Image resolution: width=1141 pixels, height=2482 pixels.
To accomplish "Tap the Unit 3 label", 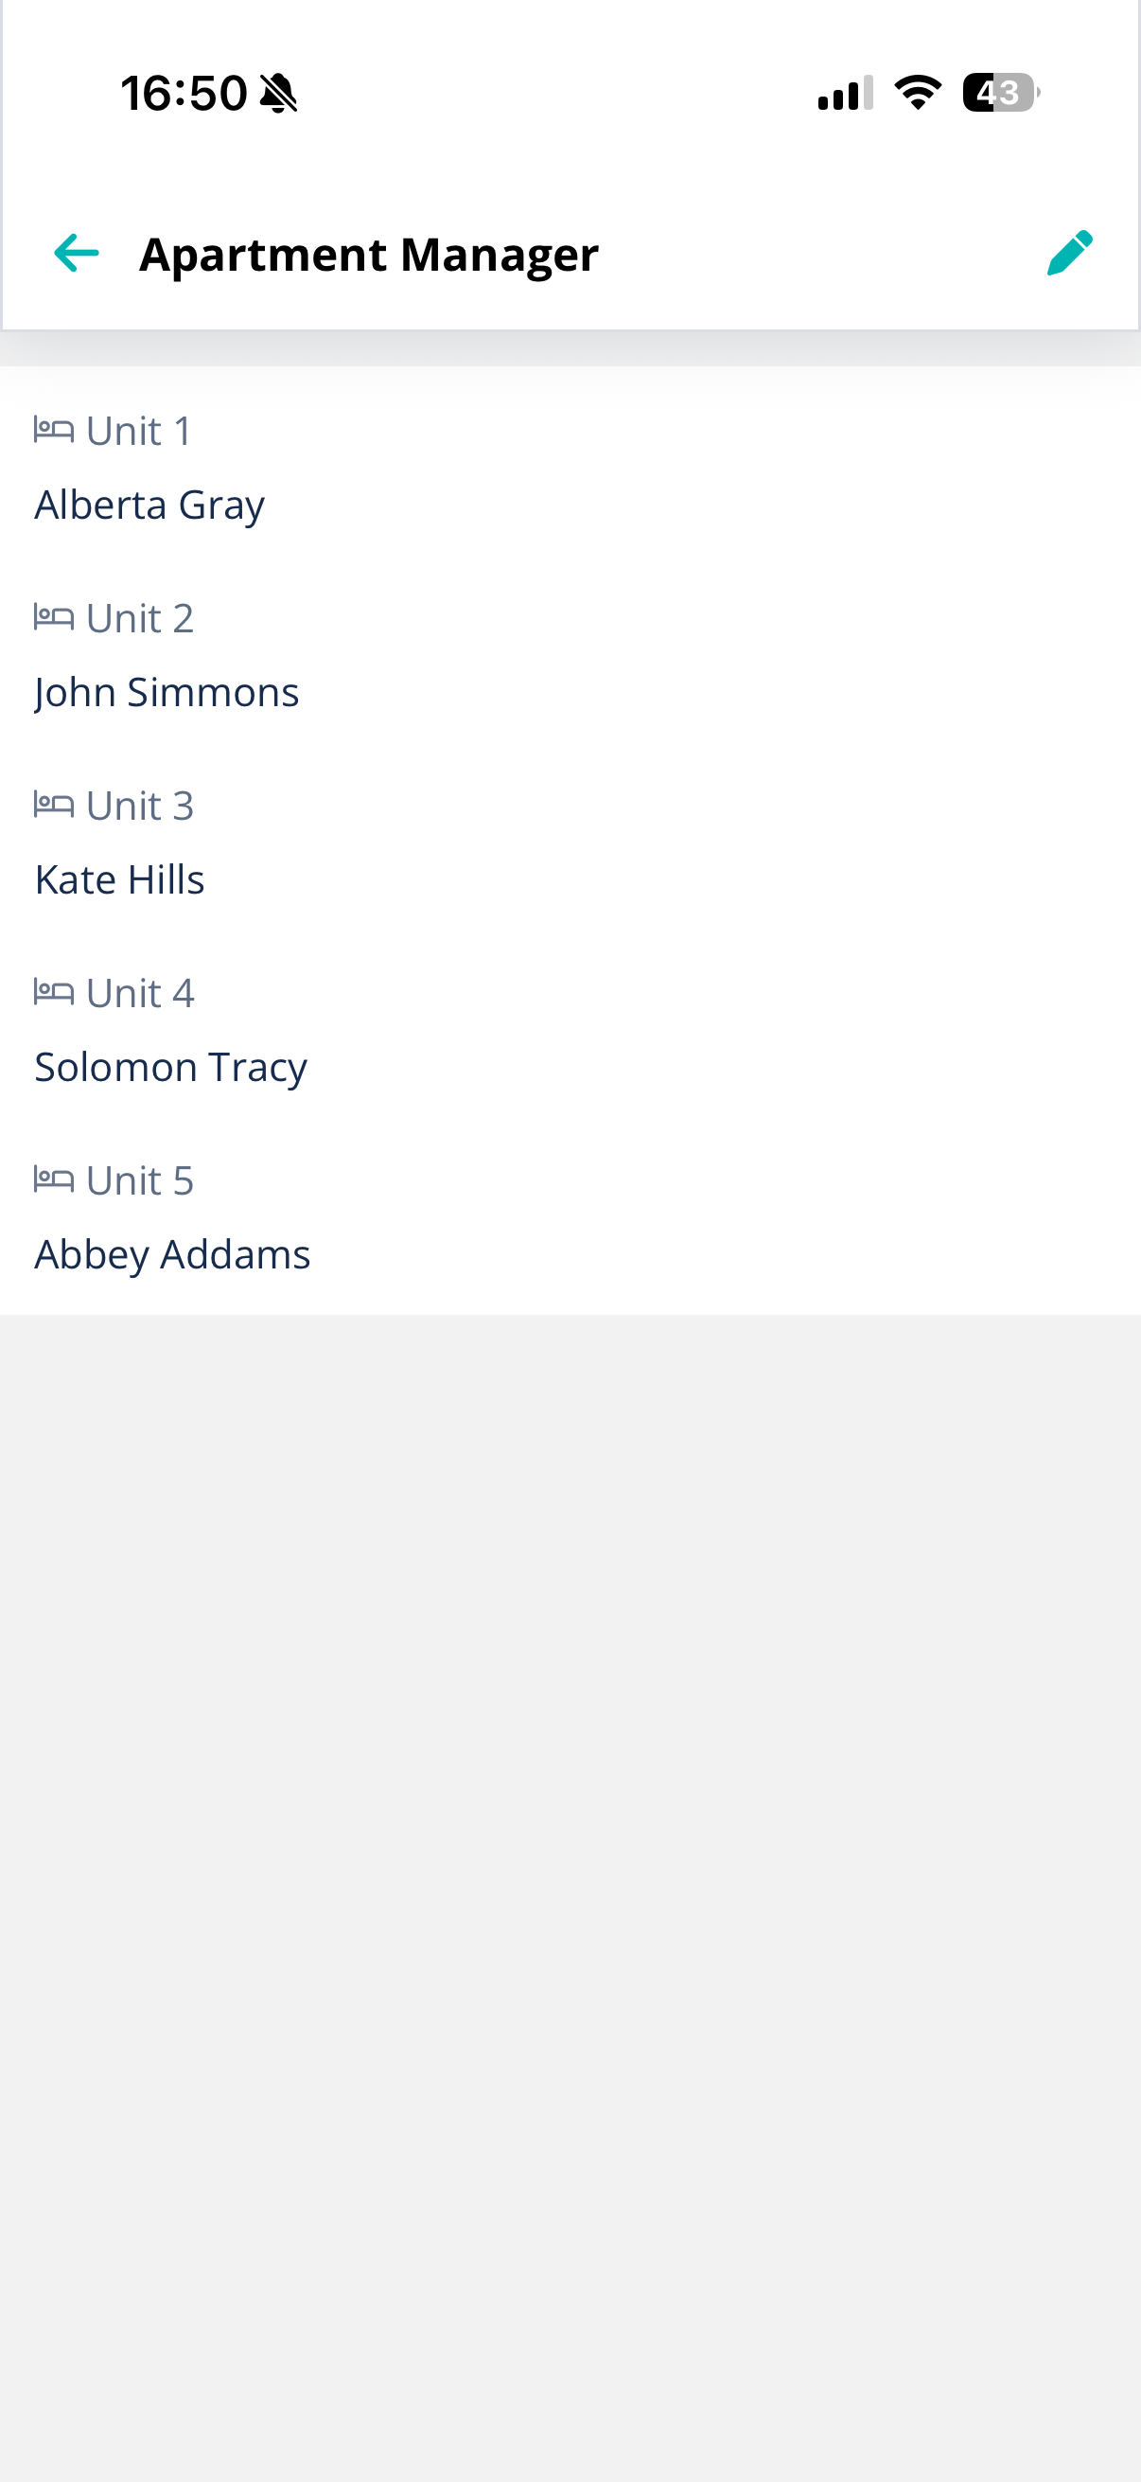I will point(141,806).
